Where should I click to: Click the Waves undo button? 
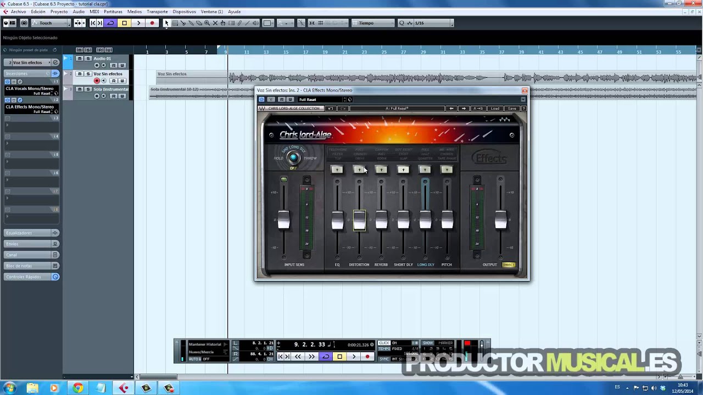[330, 108]
